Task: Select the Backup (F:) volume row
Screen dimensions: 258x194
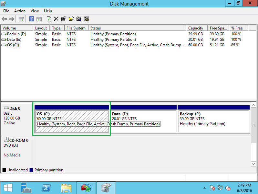Action: (128, 34)
